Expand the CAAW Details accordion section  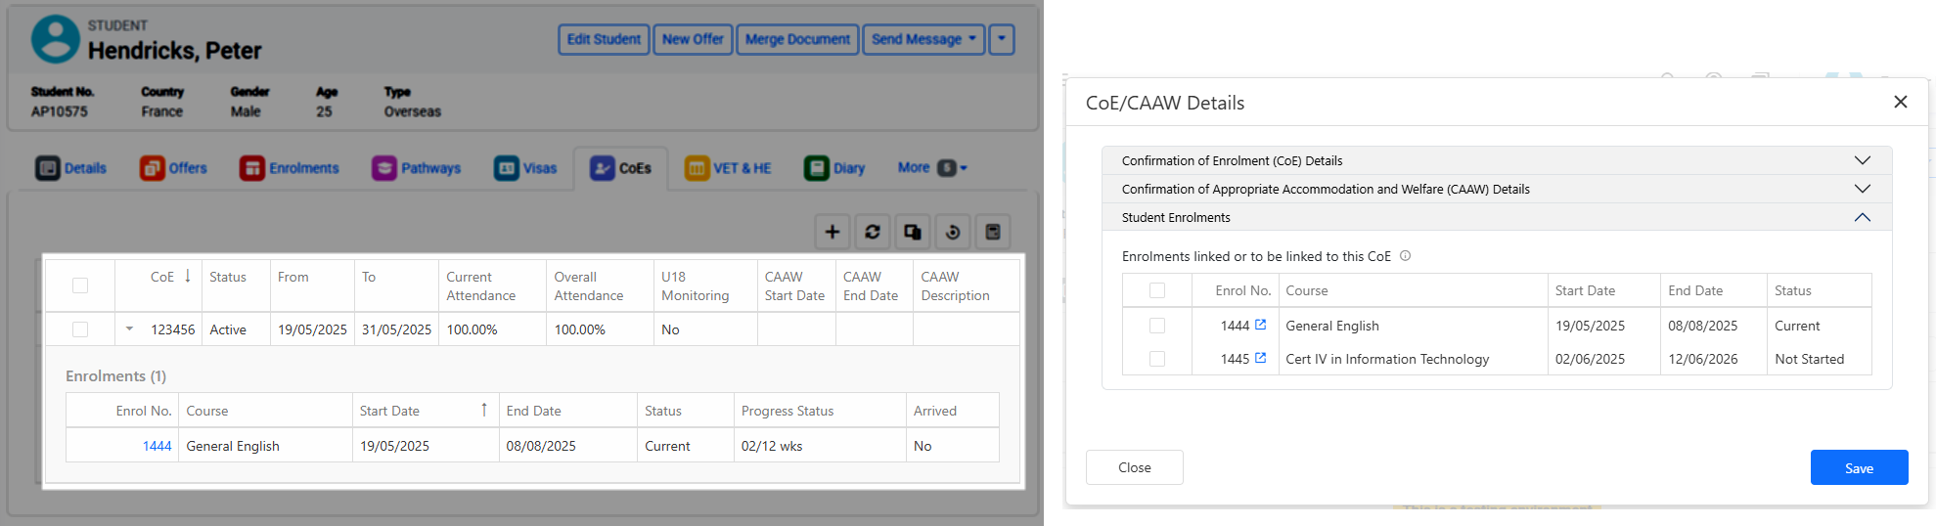[1862, 189]
